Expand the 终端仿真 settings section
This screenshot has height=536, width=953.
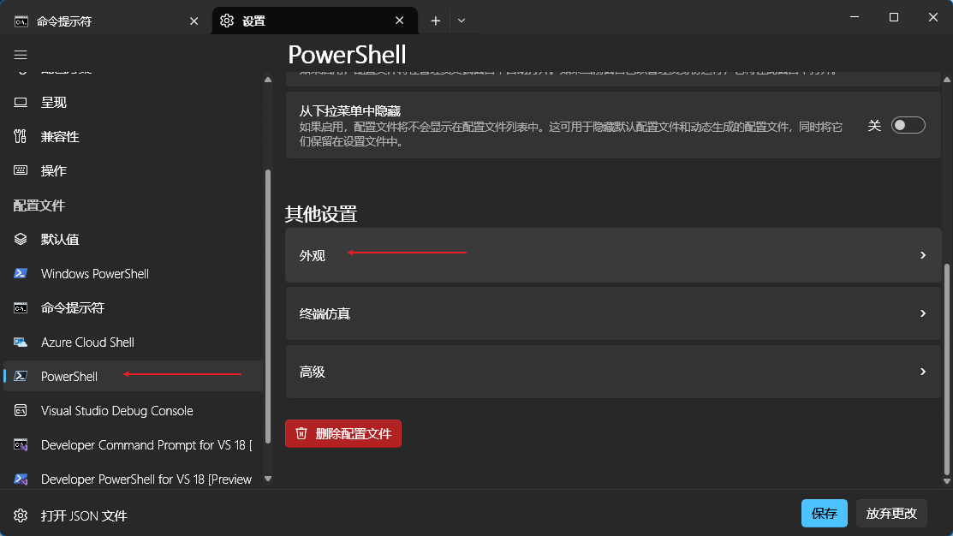click(612, 313)
